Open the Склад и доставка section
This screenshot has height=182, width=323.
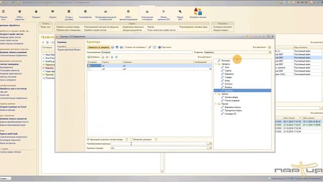[x=69, y=15]
